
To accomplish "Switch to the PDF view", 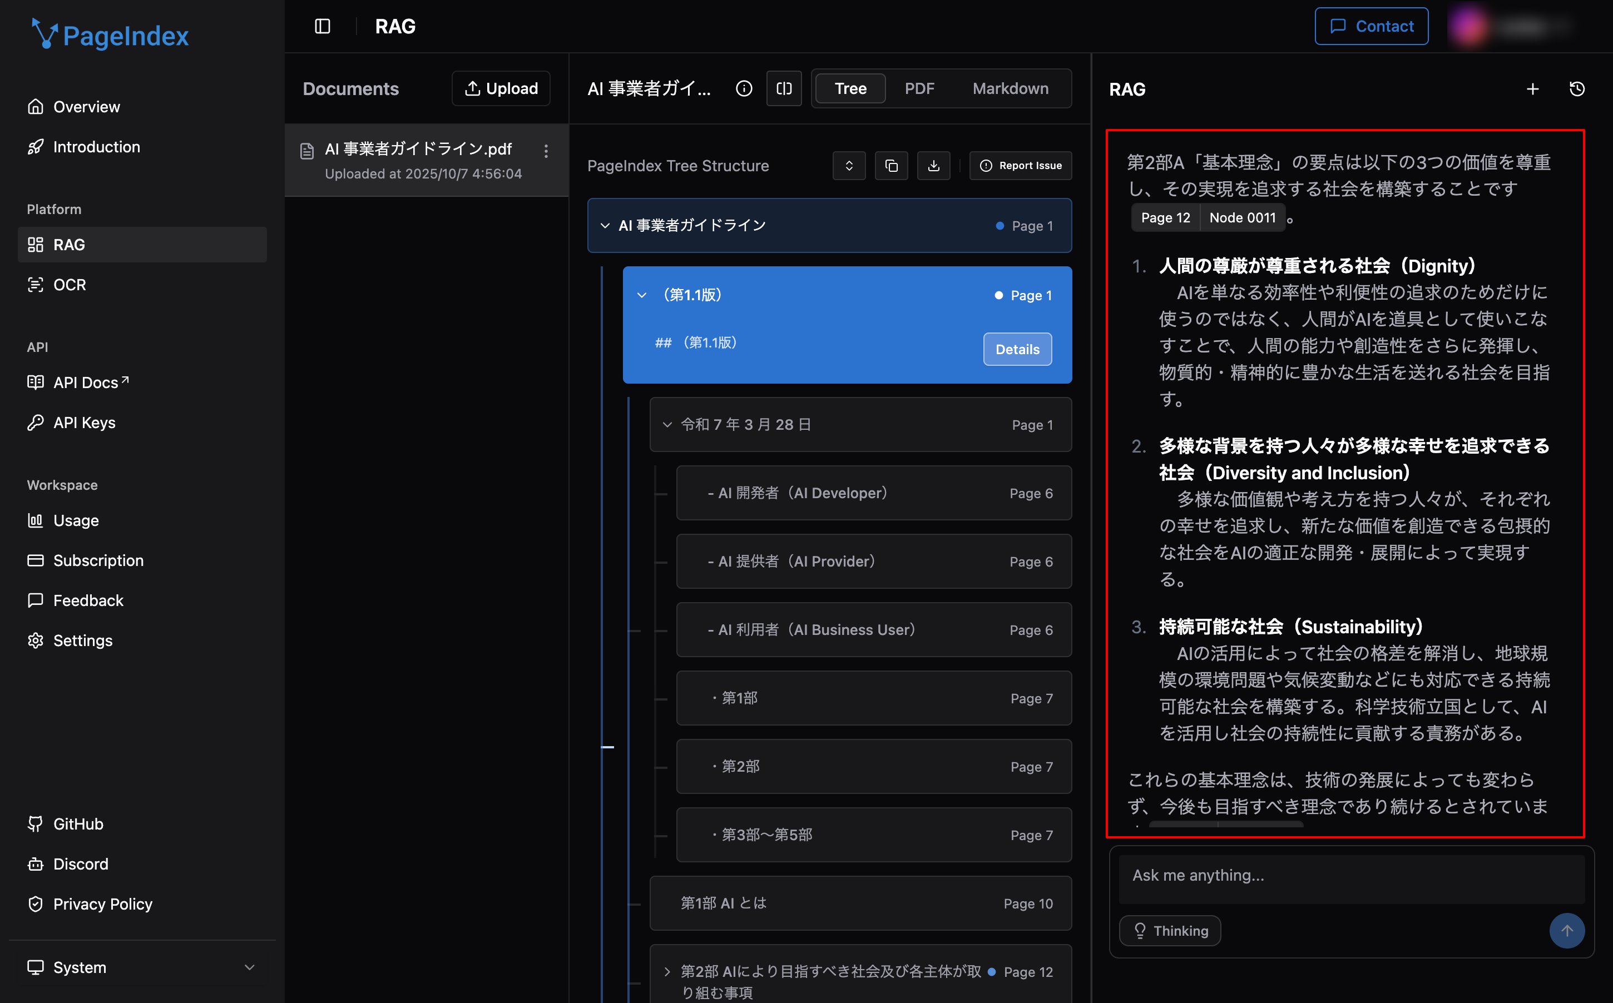I will [919, 88].
